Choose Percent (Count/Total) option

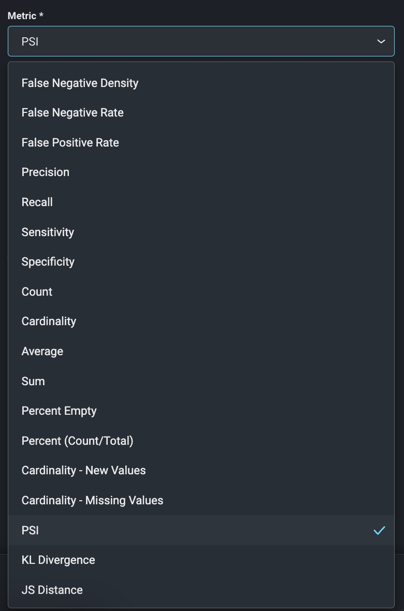pos(77,441)
